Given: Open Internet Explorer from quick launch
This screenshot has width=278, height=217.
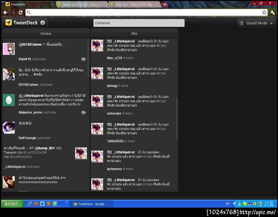Looking at the screenshot, I should point(30,204).
